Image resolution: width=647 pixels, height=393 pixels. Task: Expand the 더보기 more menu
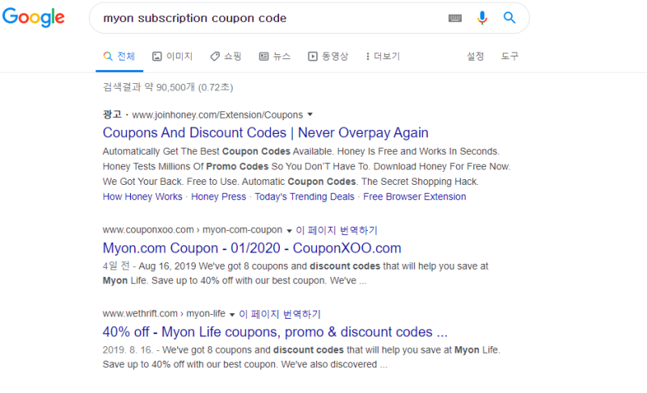(x=383, y=56)
